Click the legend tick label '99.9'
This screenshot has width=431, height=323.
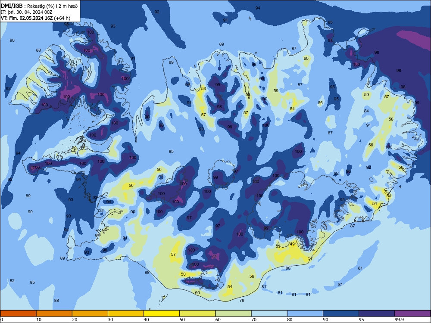(399, 320)
